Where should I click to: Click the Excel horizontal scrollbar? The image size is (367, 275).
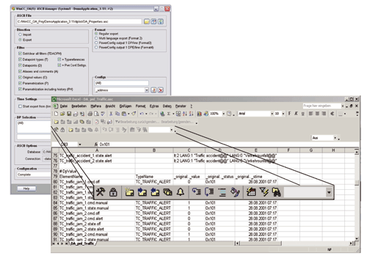294,243
